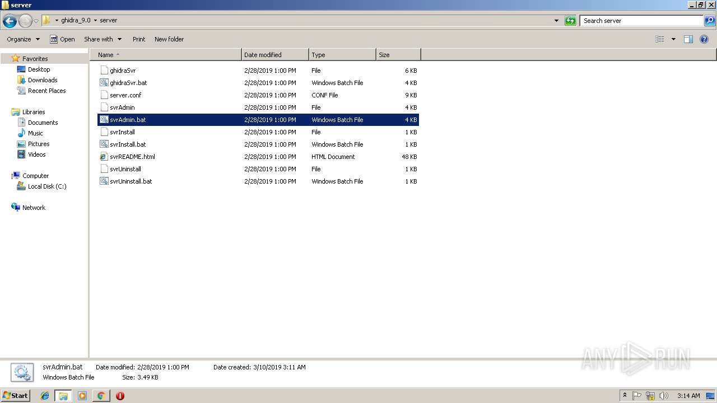
Task: Open Recent Places in Favorites
Action: [x=46, y=91]
